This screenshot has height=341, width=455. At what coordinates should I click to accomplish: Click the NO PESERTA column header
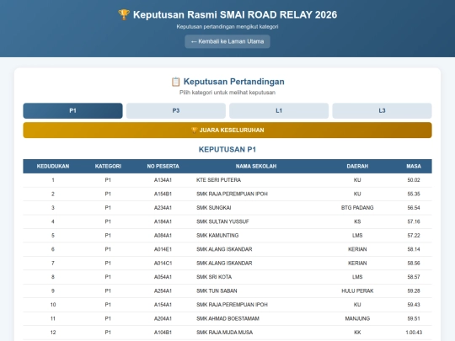click(163, 166)
